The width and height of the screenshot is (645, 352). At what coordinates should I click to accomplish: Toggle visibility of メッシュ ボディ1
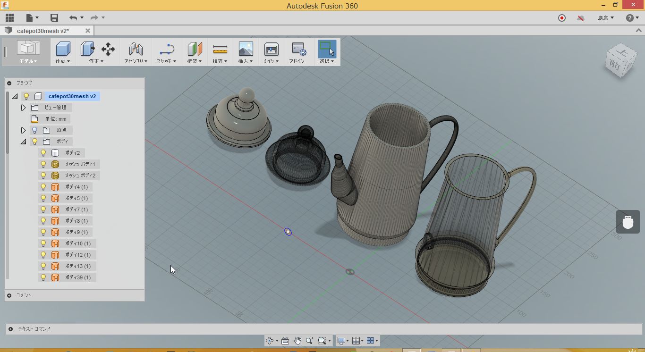tap(43, 164)
